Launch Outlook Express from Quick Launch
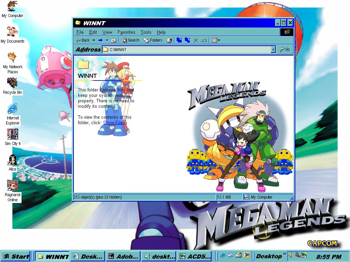350x262 pixels. point(231,255)
